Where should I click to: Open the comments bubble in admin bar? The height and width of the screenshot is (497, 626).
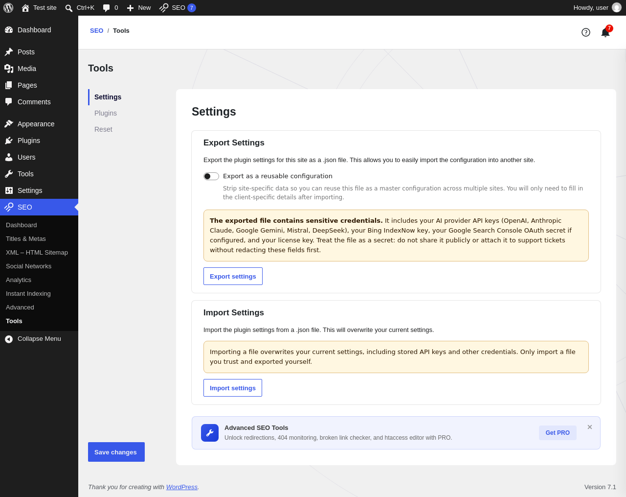point(111,8)
